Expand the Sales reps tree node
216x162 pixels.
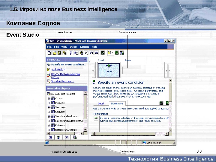click(x=49, y=107)
